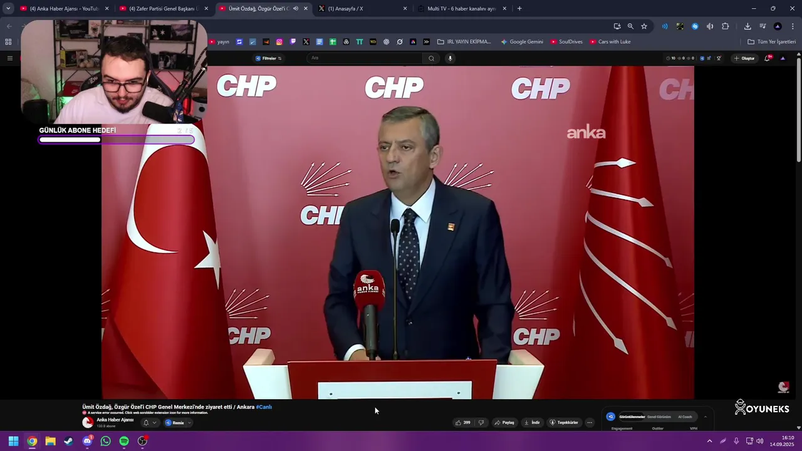Open the Google Gemini bookmark
The image size is (802, 451).
click(x=522, y=42)
